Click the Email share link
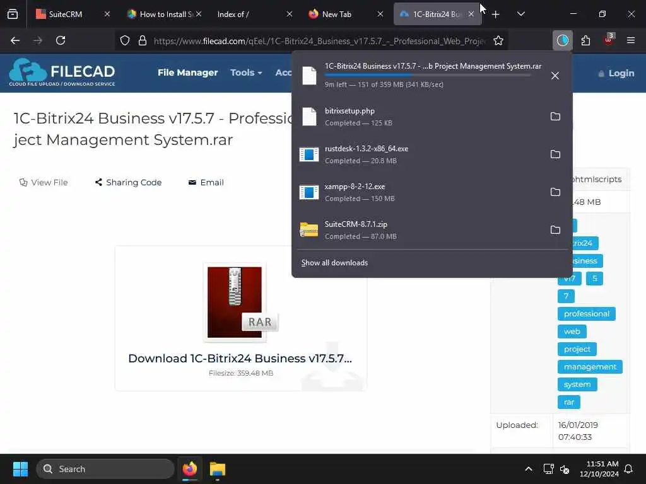 (206, 182)
